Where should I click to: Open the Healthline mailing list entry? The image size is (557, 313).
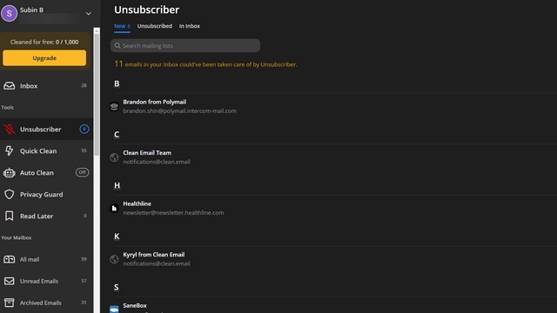(x=334, y=209)
